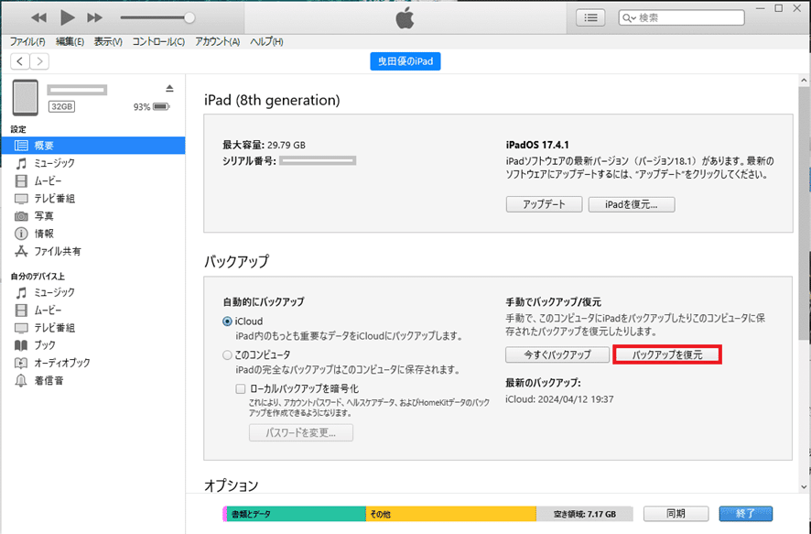Screen dimensions: 811x534
Task: Open 自分のデバイス上 ミュージック note icon
Action: point(21,293)
